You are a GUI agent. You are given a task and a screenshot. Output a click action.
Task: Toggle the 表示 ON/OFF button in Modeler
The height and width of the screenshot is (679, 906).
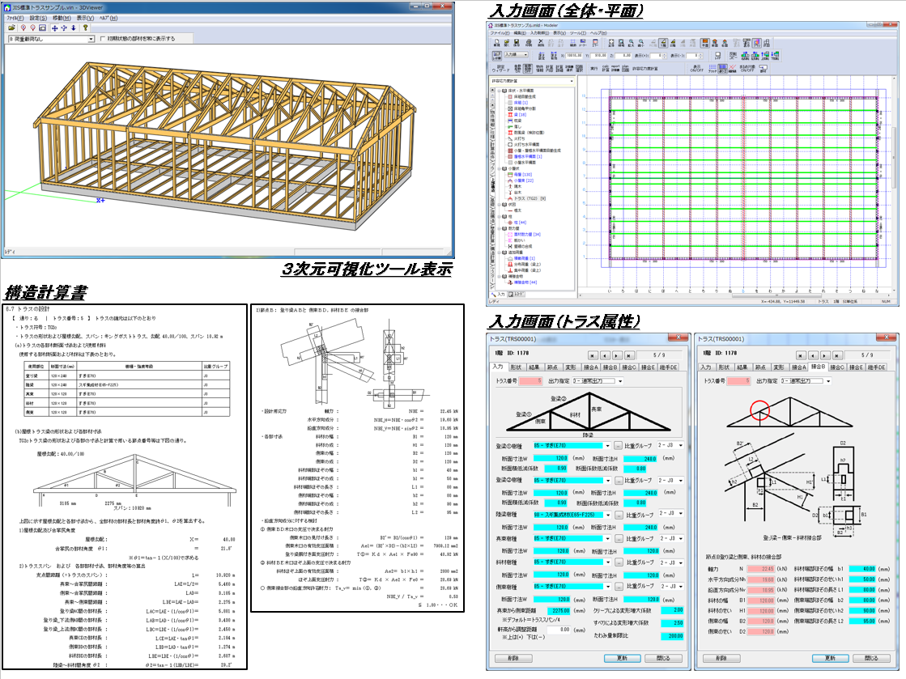(x=695, y=69)
